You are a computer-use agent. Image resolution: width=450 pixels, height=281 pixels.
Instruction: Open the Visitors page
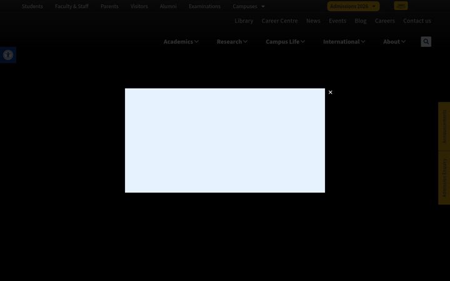tap(139, 6)
